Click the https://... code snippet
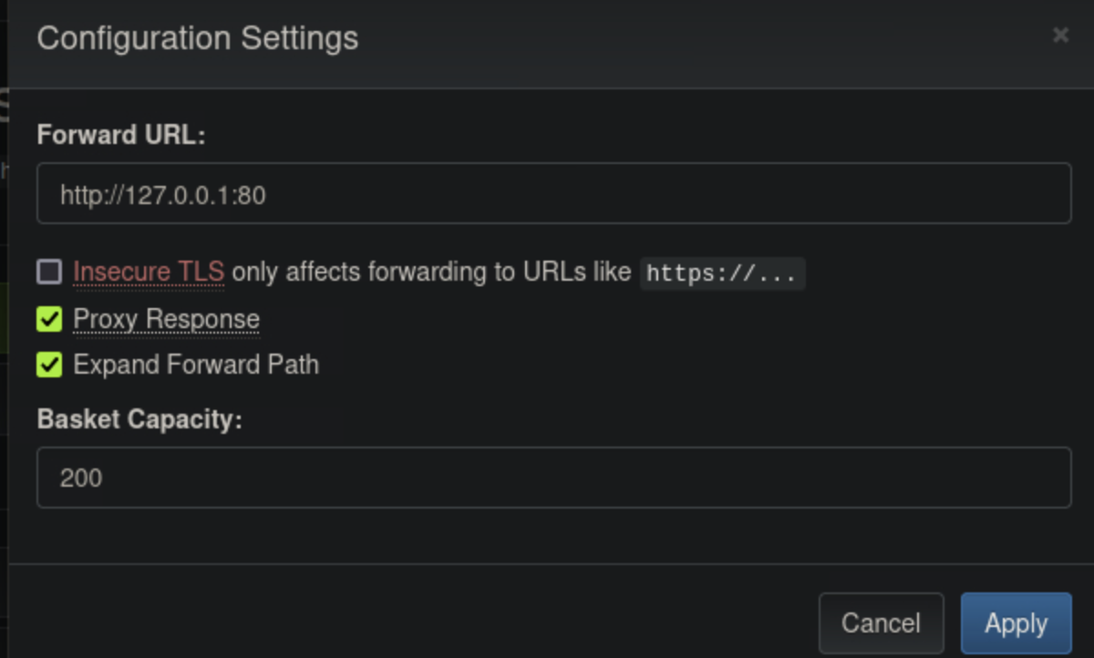This screenshot has width=1094, height=658. point(722,272)
